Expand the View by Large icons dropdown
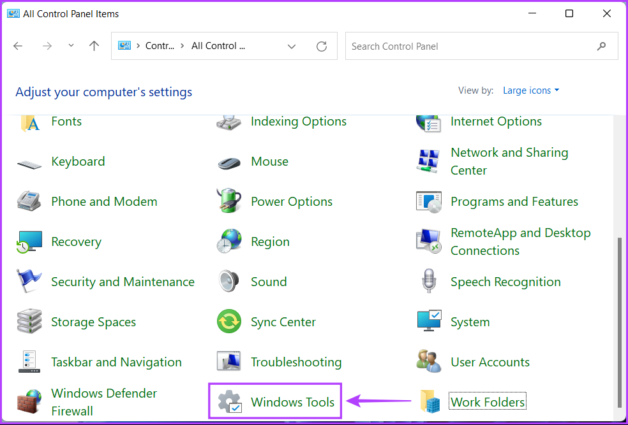 [x=530, y=90]
